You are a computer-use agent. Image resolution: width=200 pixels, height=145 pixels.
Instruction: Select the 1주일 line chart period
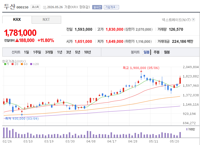pos(37,52)
